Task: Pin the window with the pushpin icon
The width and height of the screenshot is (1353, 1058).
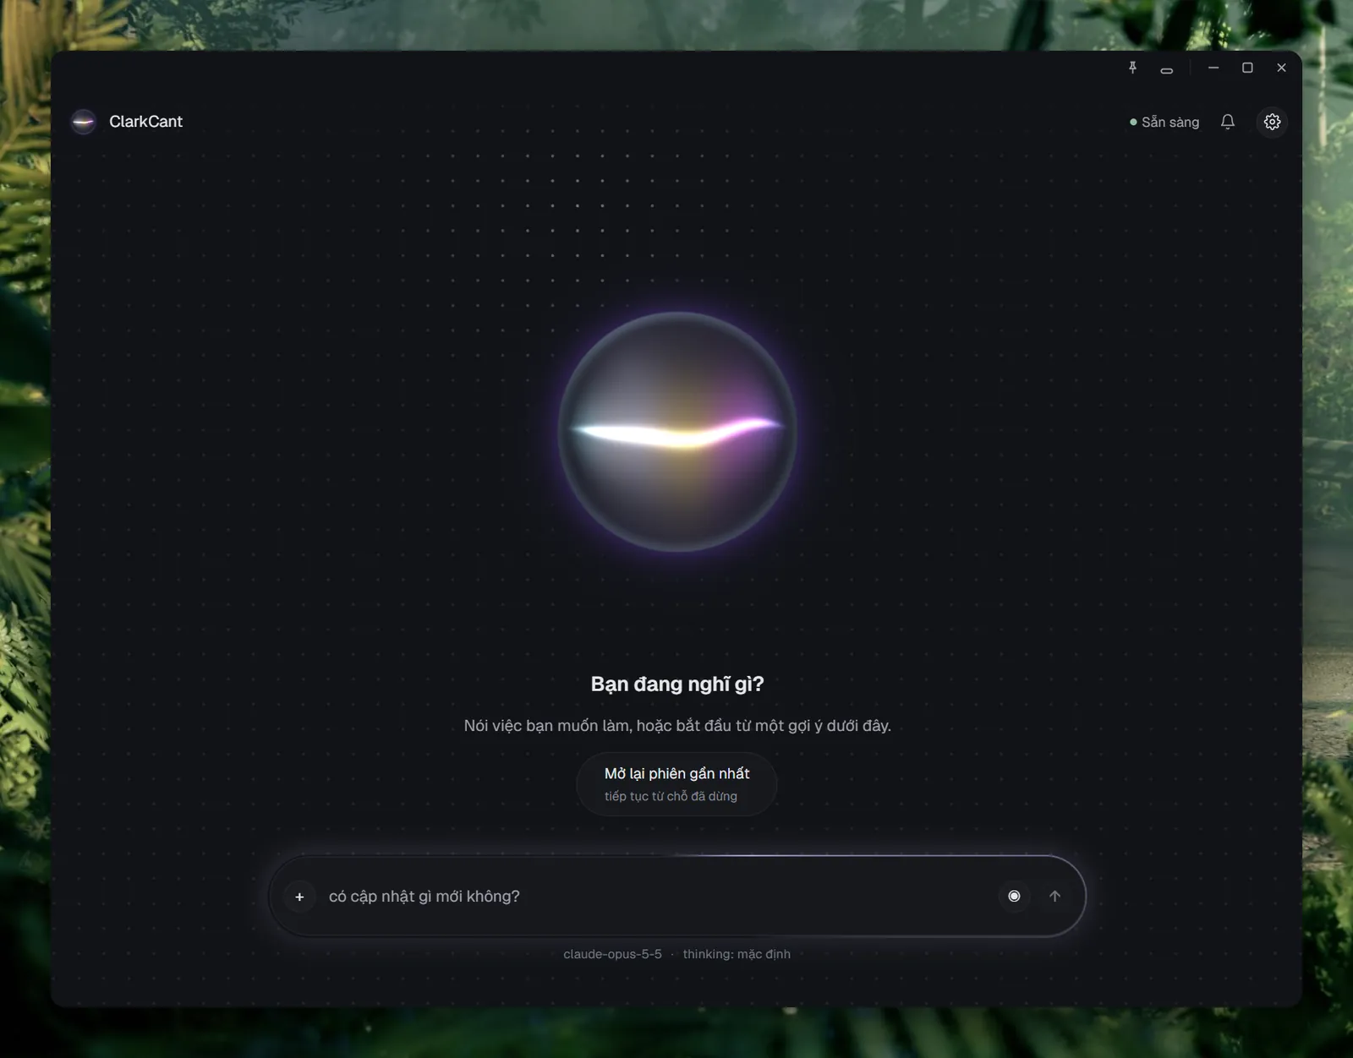Action: [x=1133, y=68]
